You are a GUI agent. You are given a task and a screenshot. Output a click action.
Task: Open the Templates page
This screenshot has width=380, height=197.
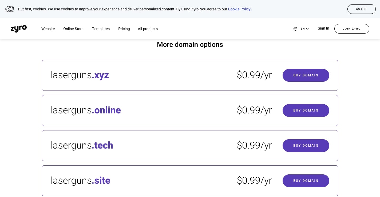[x=101, y=29]
